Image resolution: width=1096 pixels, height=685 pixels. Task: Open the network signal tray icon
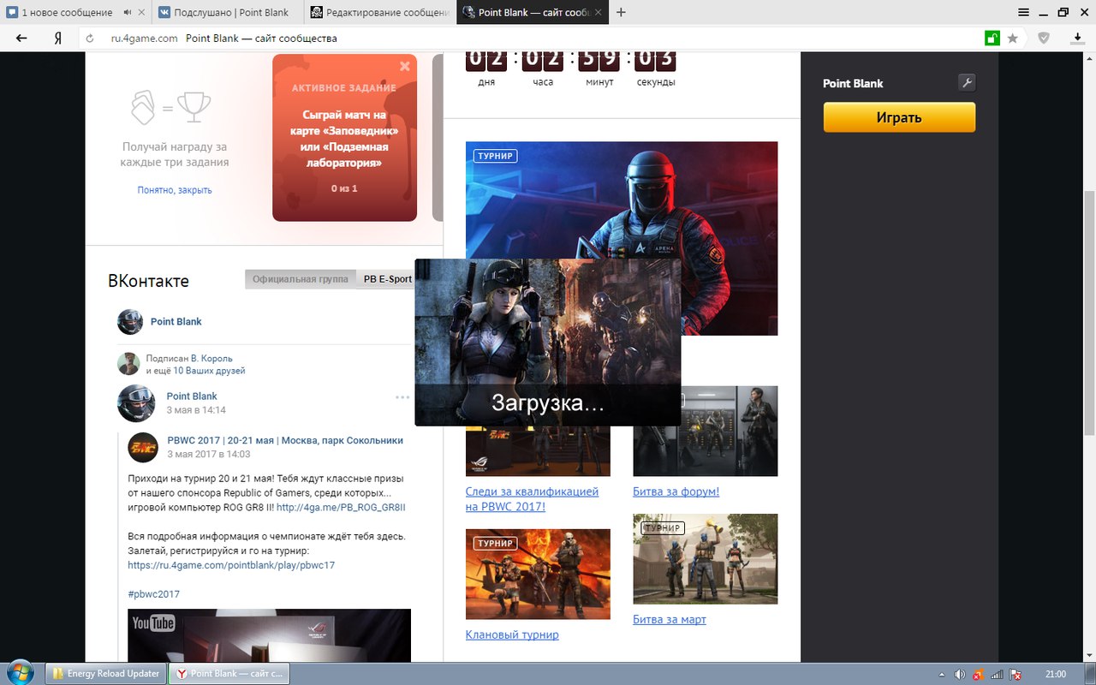(x=997, y=675)
